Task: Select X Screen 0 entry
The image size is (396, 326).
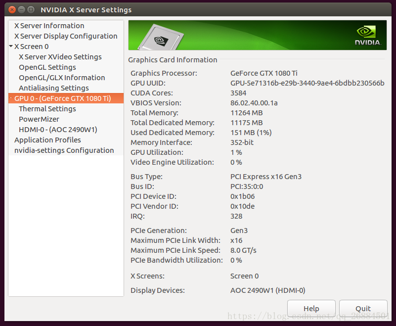Action: pos(31,47)
